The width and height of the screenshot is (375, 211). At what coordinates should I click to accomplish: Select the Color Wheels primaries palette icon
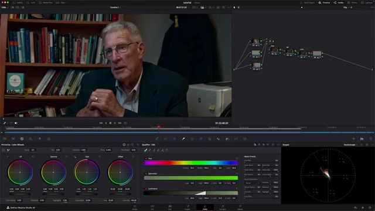click(x=22, y=139)
